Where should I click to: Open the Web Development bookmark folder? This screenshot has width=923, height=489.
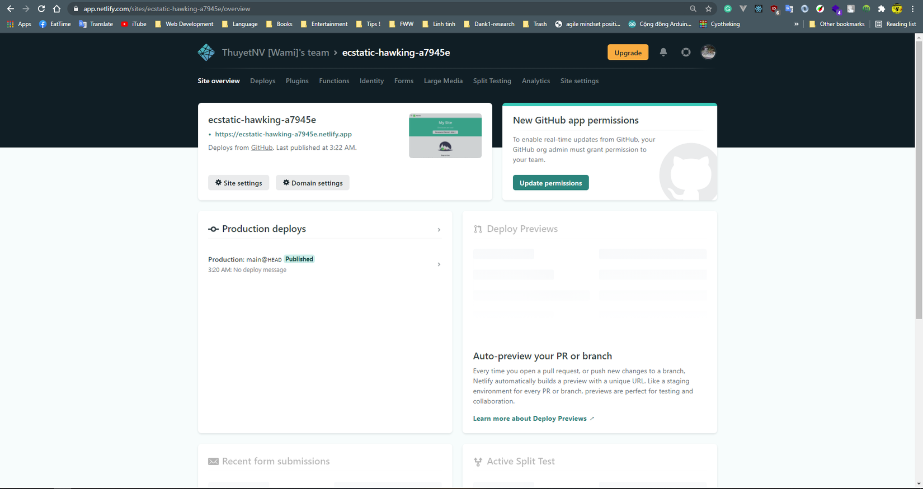point(184,24)
